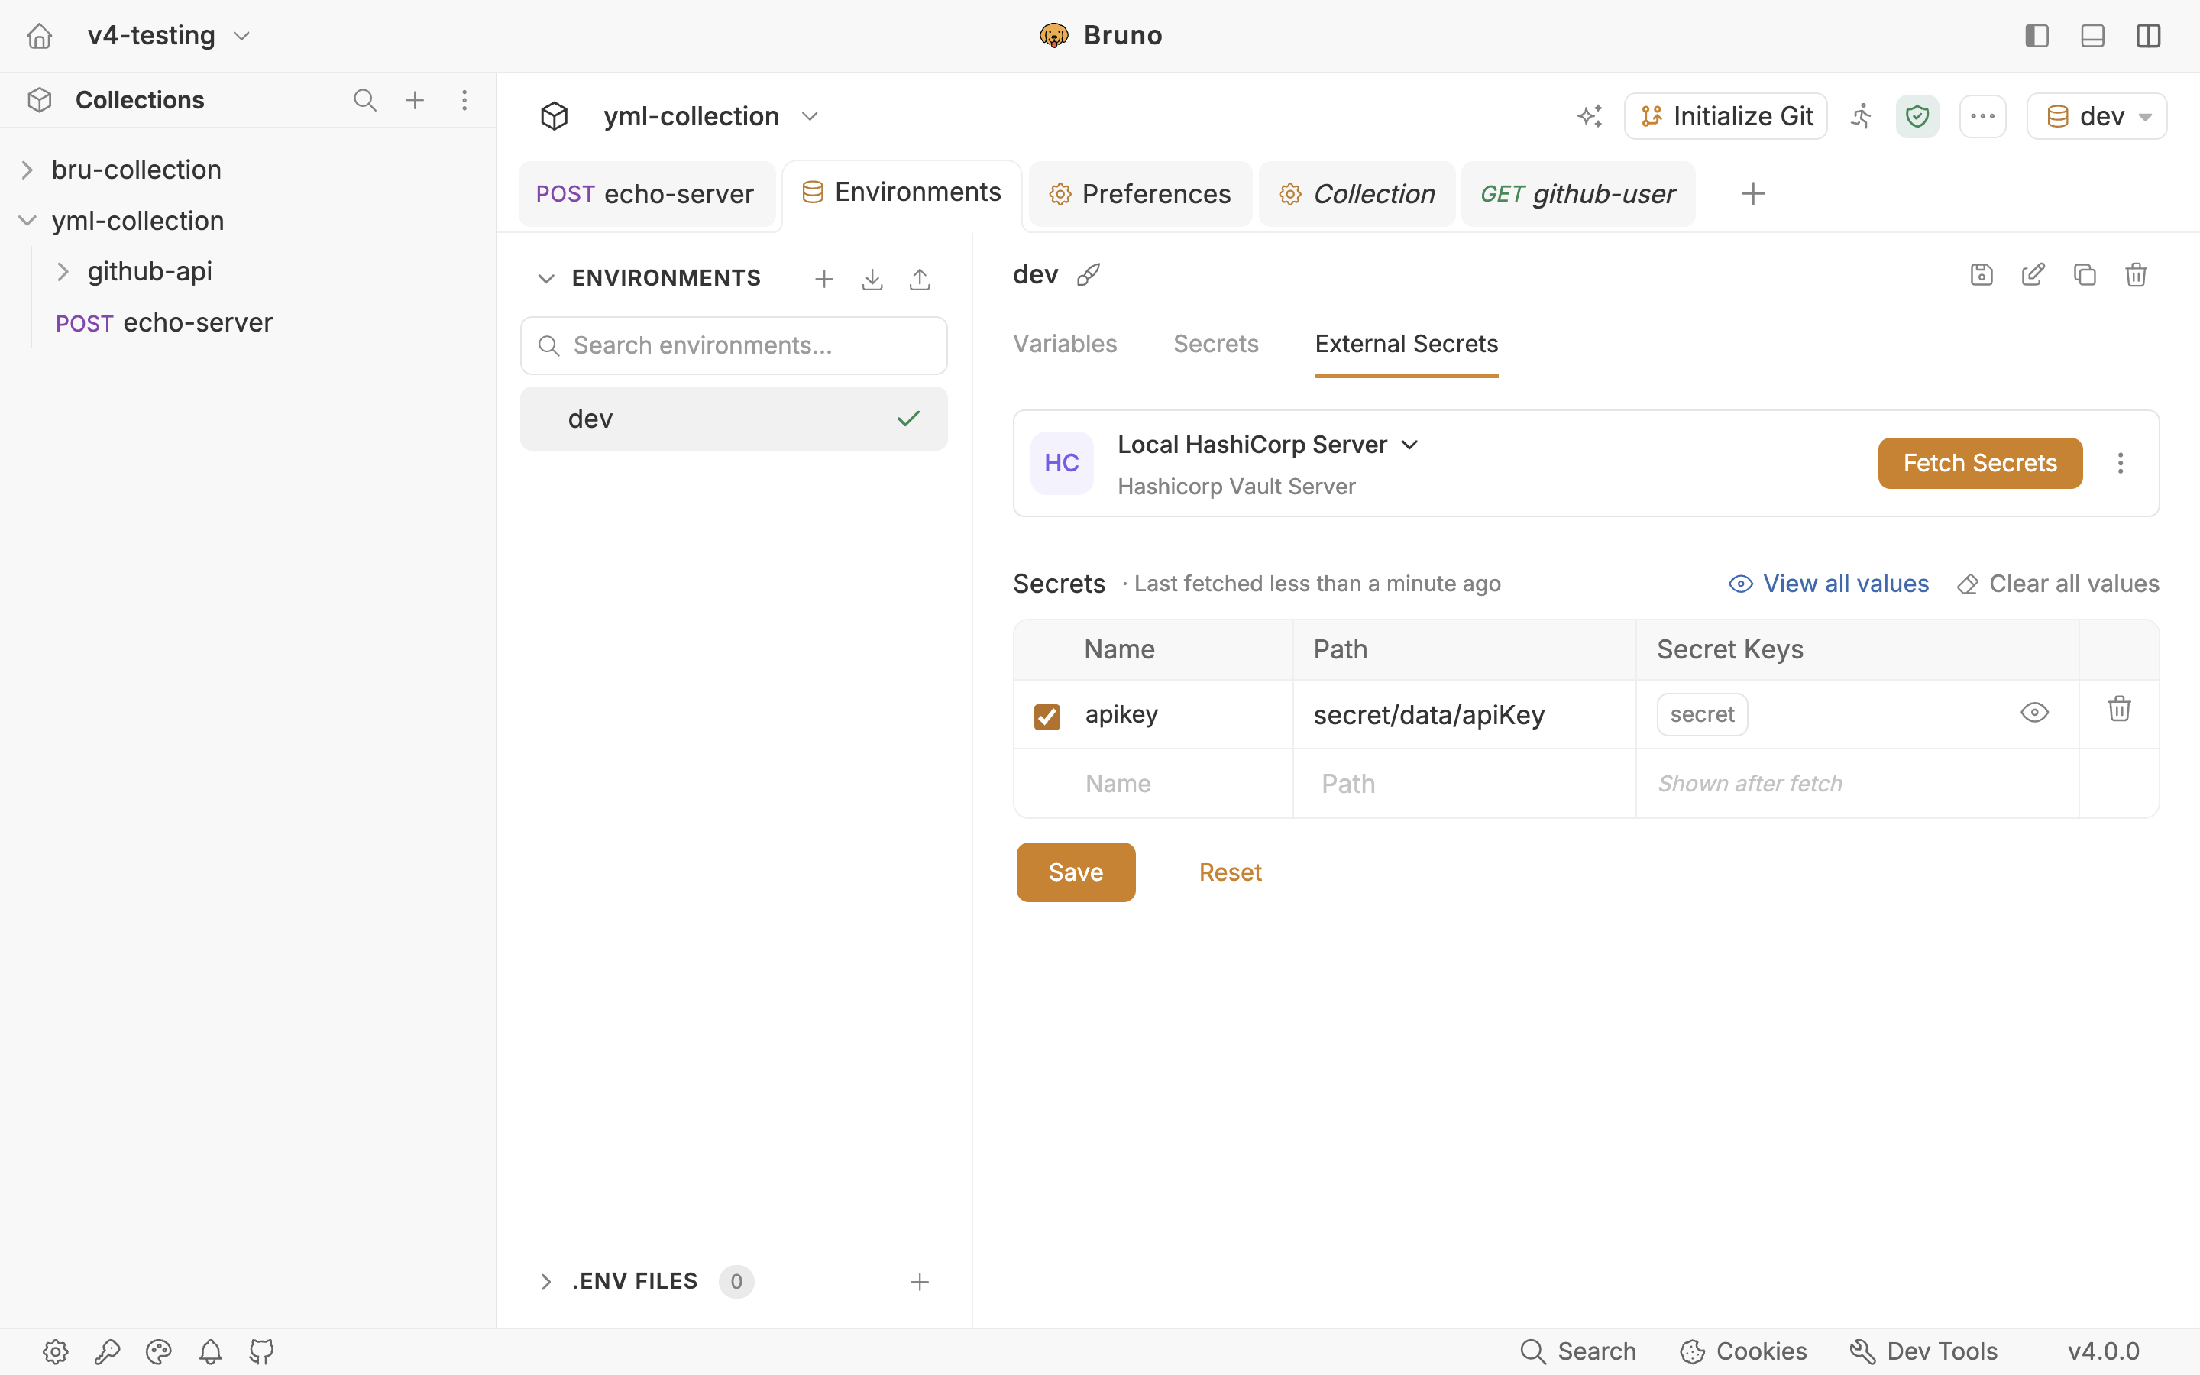Screen dimensions: 2200x1375
Task: Open the GitHub icon in status bar
Action: pos(262,1351)
